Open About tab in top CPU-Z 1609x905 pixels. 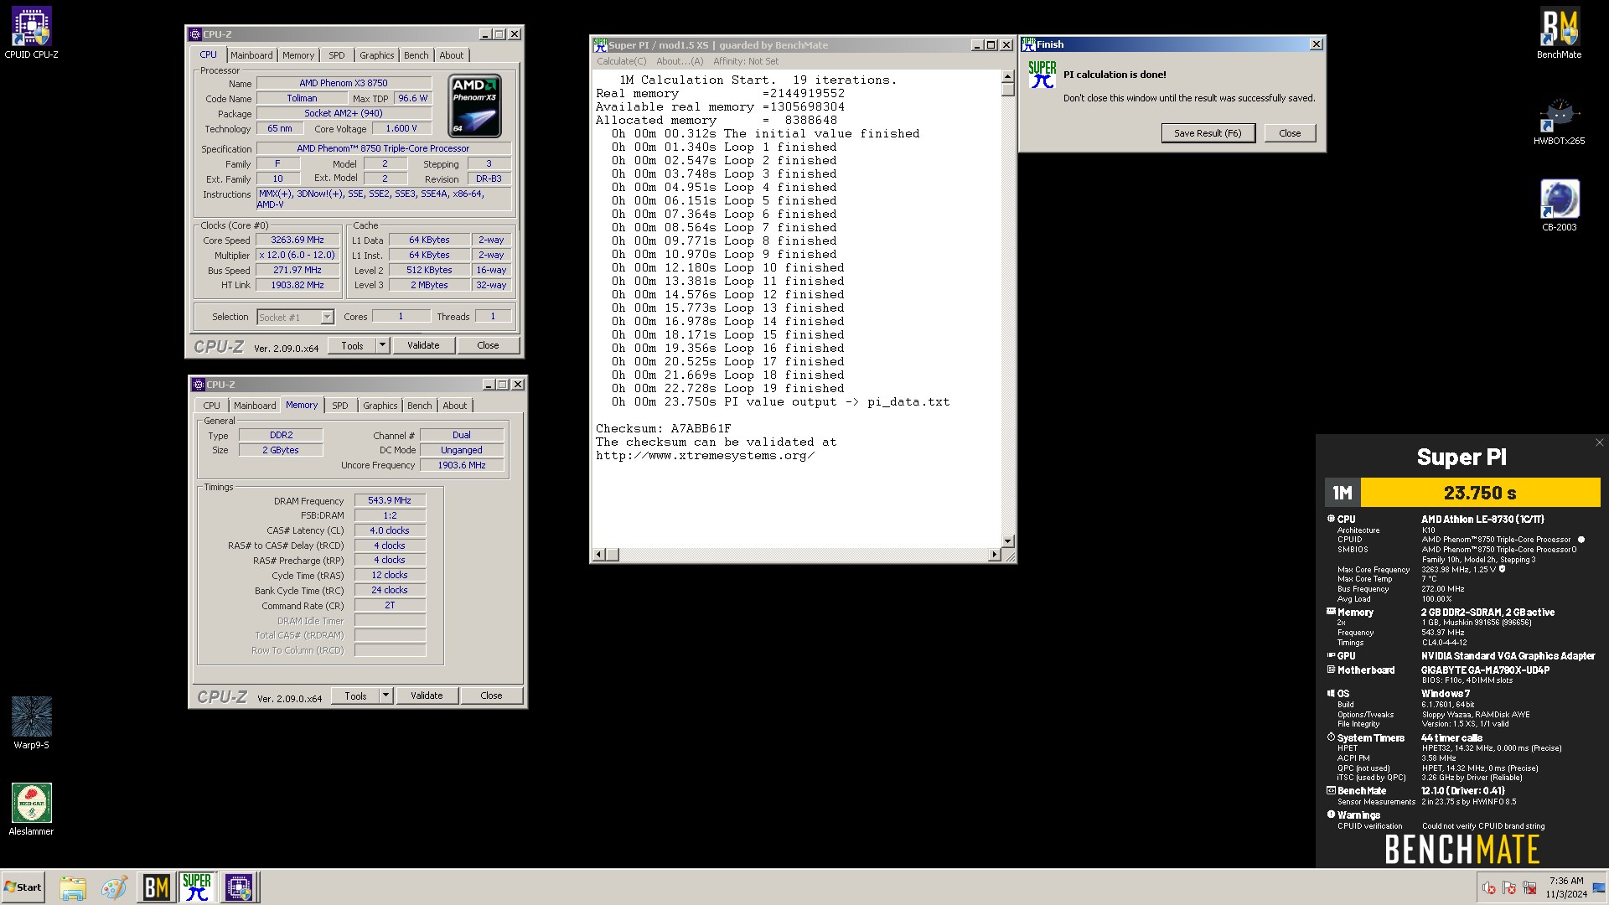point(452,55)
